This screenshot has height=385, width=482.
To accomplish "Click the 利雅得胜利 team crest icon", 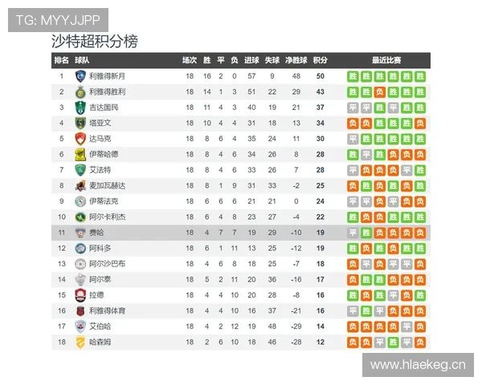I will (x=80, y=91).
